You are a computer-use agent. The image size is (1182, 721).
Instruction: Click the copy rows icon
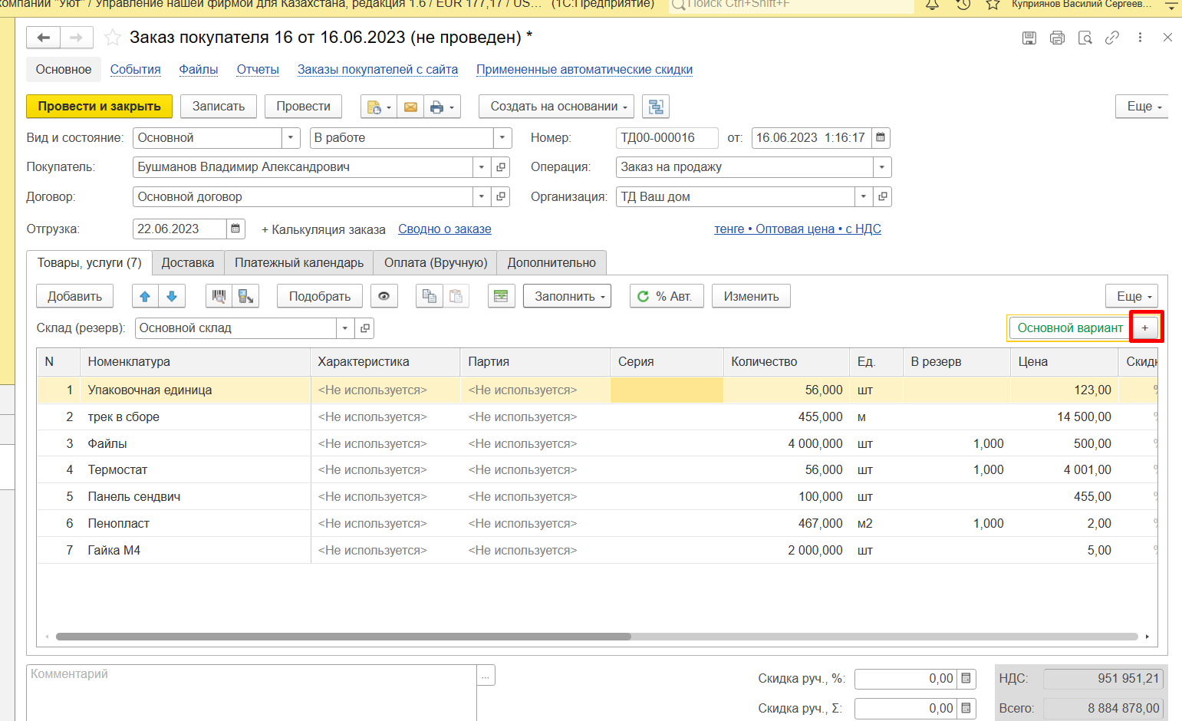[430, 296]
